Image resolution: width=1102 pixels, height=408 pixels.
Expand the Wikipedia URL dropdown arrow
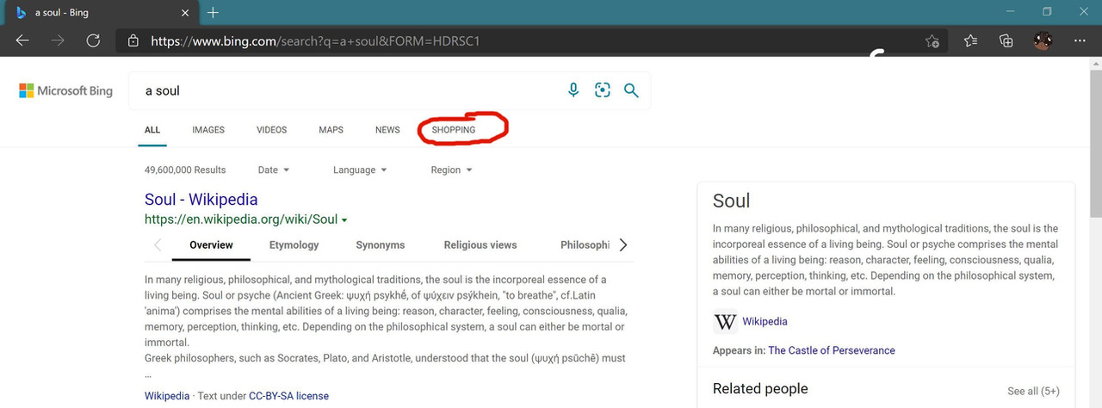coord(344,220)
